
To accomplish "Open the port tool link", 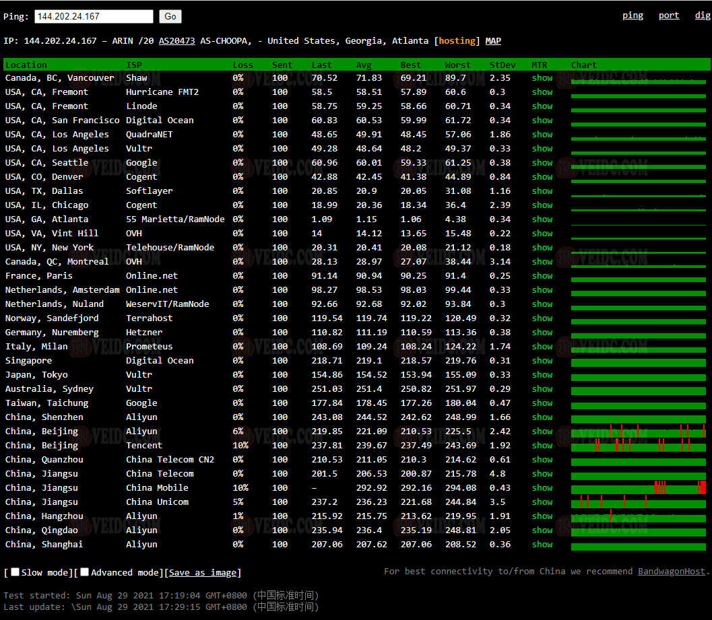I will (x=668, y=15).
